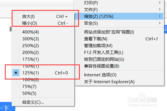Expand the Safety (安全) submenu arrow

[160, 23]
